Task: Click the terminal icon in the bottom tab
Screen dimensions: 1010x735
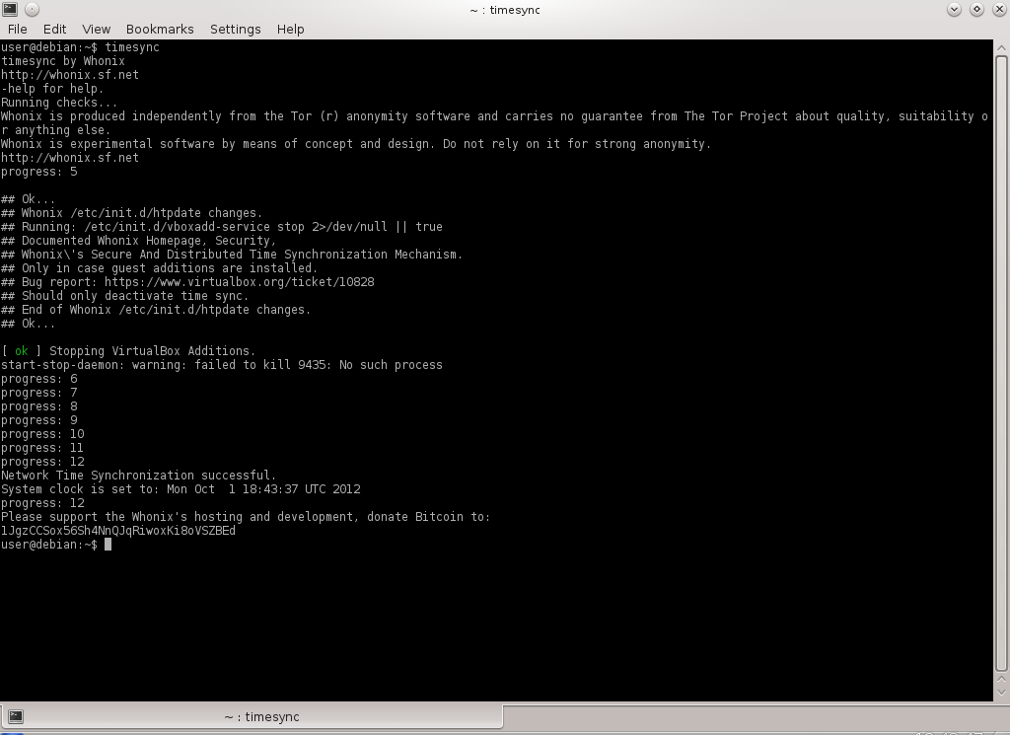Action: coord(16,716)
